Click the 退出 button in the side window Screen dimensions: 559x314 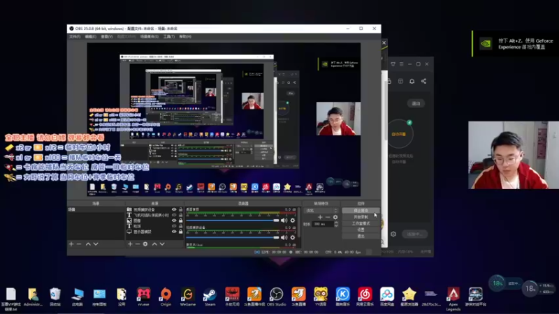[416, 103]
